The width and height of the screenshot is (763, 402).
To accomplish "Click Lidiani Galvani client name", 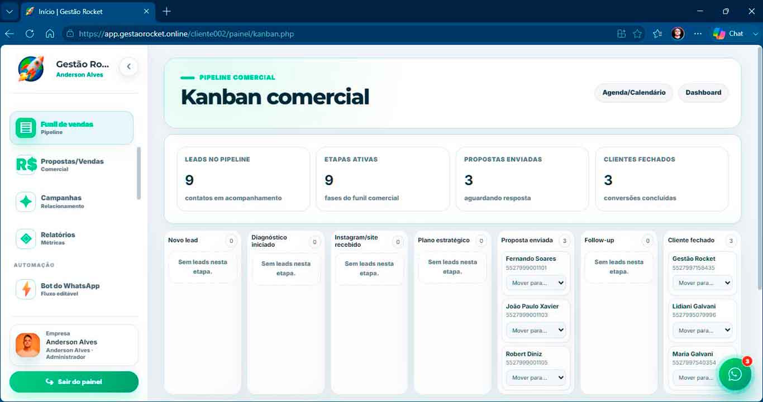I will (694, 306).
